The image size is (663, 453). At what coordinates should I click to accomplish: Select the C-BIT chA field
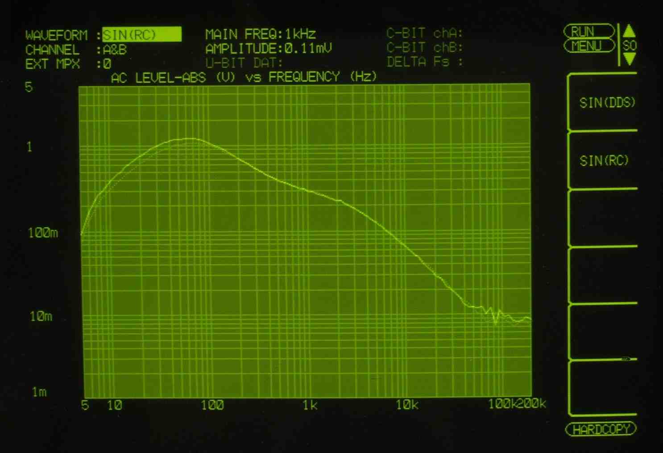pyautogui.click(x=424, y=34)
